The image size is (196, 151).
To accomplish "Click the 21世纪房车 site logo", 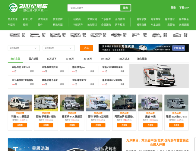I will point(28,8).
